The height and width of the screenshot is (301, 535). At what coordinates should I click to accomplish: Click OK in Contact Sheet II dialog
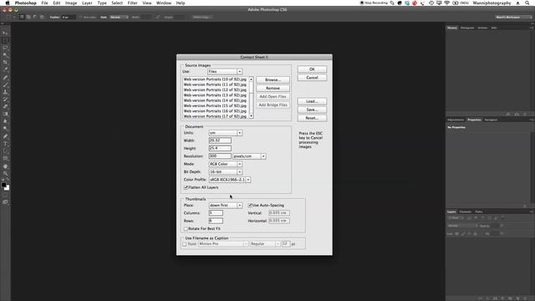(312, 69)
